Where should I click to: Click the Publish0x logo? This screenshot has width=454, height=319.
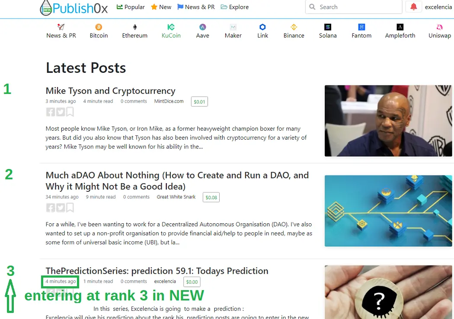pos(74,8)
